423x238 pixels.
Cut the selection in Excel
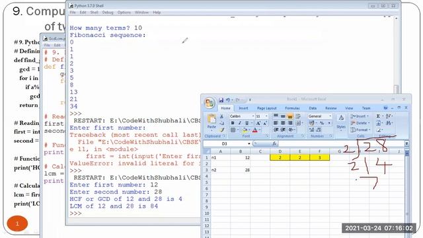click(x=221, y=116)
